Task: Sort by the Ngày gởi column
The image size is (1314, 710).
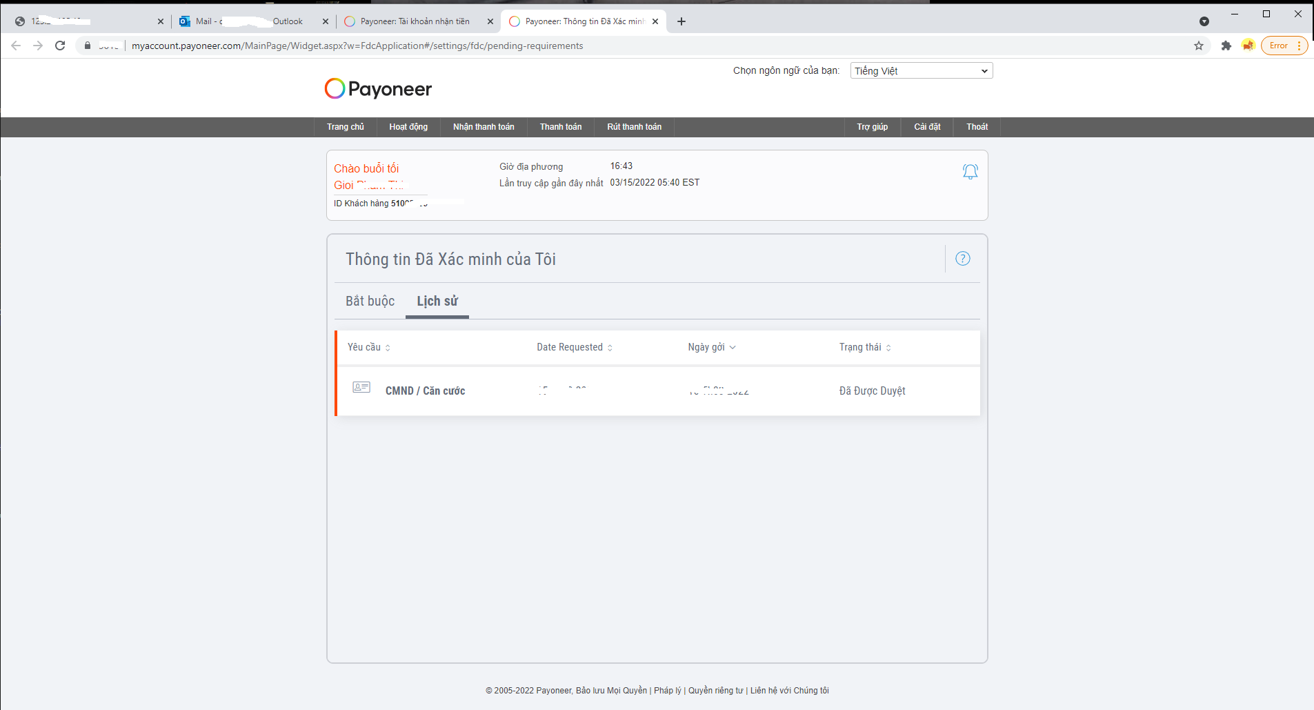Action: (x=712, y=347)
